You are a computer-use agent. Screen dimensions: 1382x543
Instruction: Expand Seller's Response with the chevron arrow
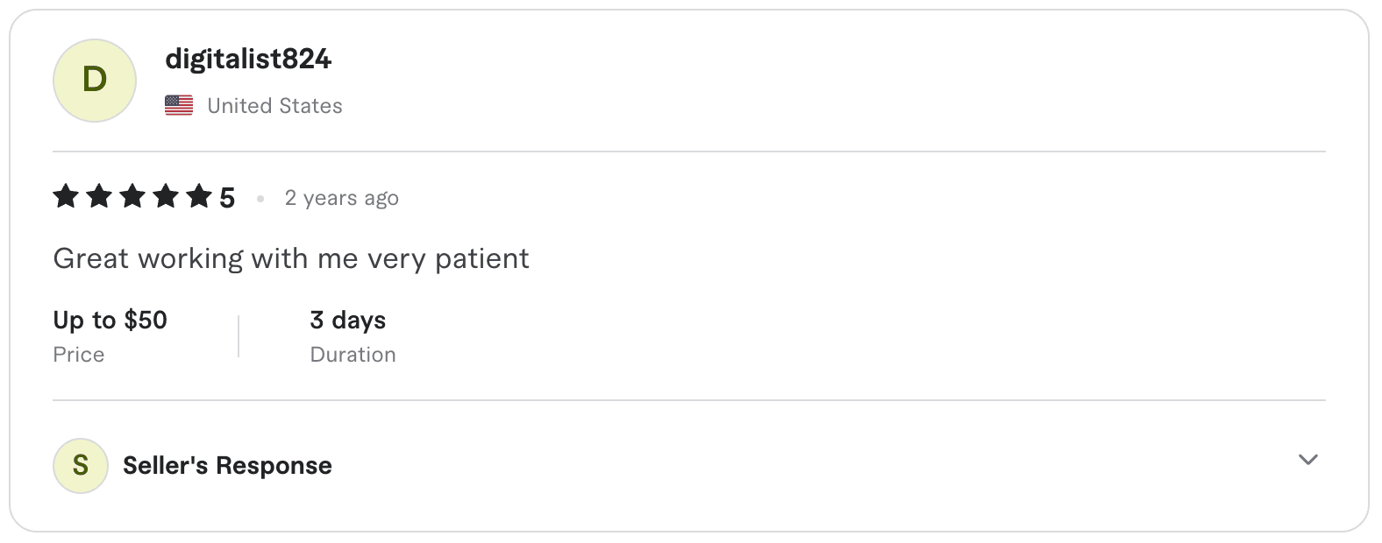(1307, 460)
